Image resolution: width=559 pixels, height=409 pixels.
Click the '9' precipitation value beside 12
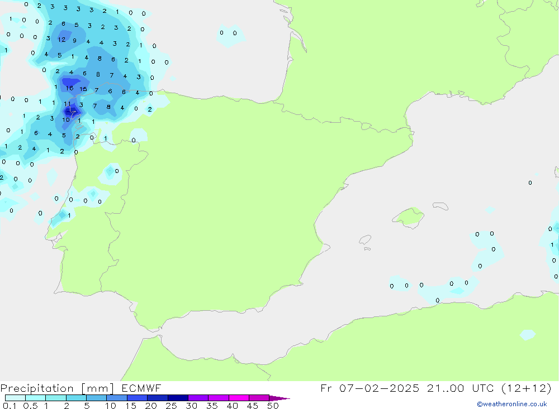pyautogui.click(x=74, y=41)
